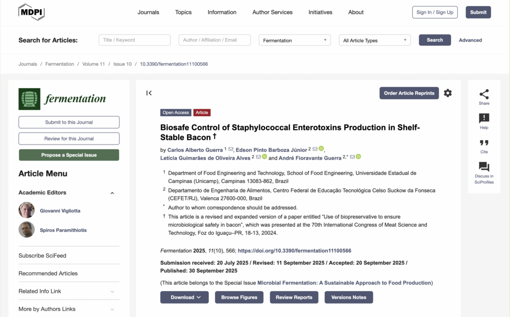Collapse the Academic Editors section
This screenshot has width=510, height=317.
pos(112,193)
